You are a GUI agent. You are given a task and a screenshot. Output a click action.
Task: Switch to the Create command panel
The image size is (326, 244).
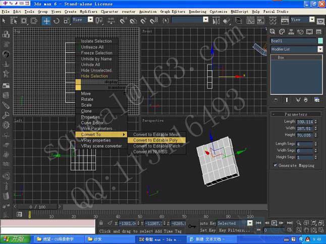[x=273, y=32]
